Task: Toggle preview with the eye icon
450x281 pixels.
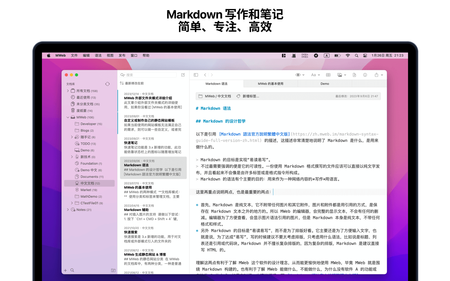Action: (x=298, y=75)
